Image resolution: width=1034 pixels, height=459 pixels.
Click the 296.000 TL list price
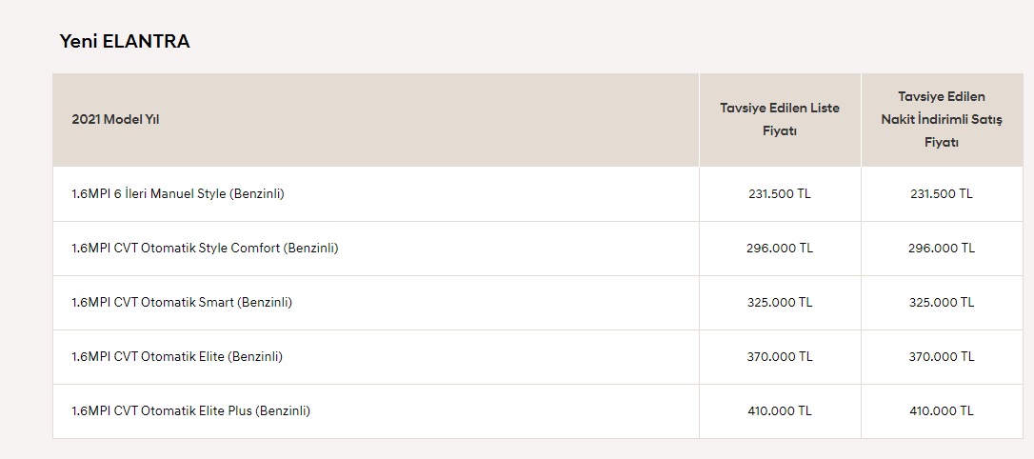(x=780, y=249)
